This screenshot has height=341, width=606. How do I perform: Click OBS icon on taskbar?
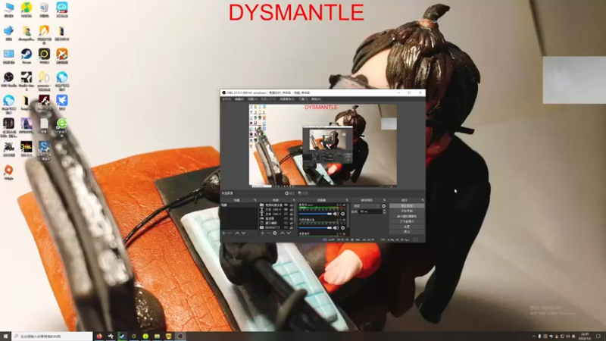pos(180,336)
